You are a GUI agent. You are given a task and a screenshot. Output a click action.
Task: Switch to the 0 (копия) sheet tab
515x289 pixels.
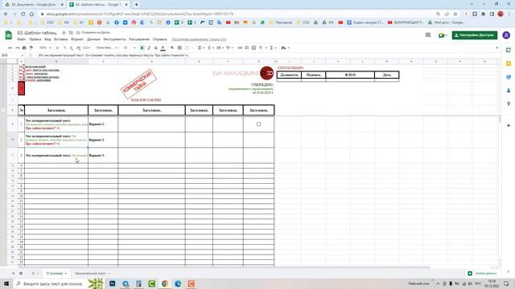click(56, 273)
